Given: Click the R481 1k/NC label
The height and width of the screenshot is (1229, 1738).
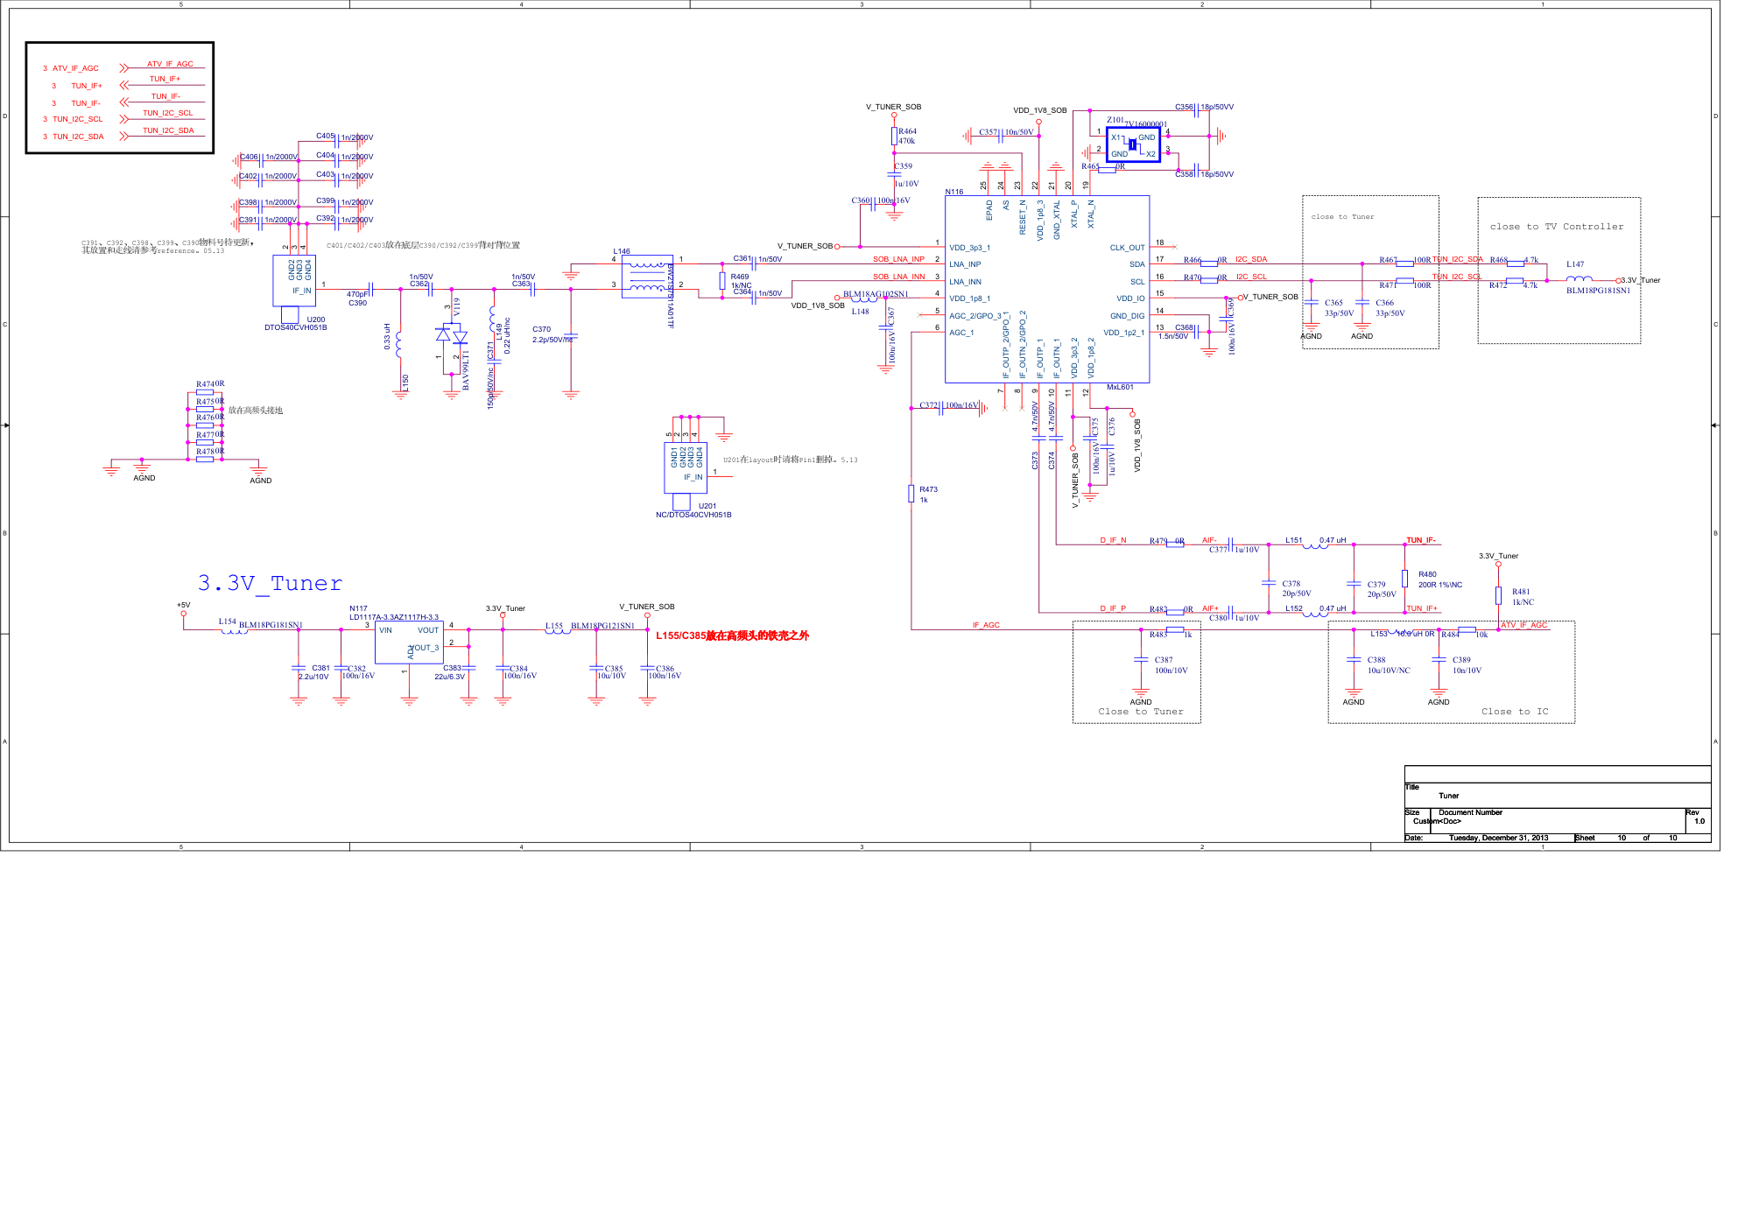Looking at the screenshot, I should (x=1523, y=597).
